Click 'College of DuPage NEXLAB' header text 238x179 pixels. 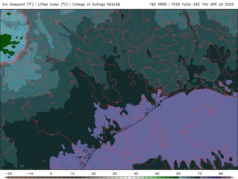(x=96, y=4)
